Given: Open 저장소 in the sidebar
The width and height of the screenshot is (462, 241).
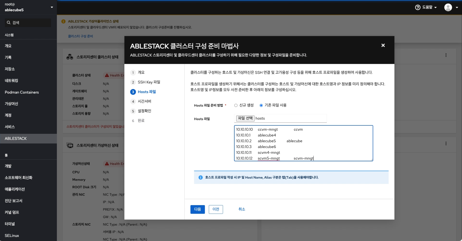Looking at the screenshot, I should tap(28, 69).
